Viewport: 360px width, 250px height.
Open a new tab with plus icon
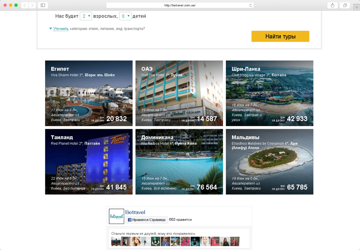tap(356, 7)
